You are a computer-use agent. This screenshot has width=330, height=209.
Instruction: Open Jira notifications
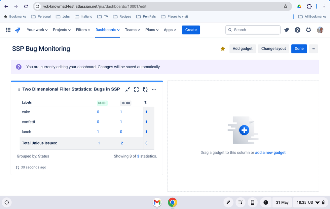pyautogui.click(x=286, y=30)
